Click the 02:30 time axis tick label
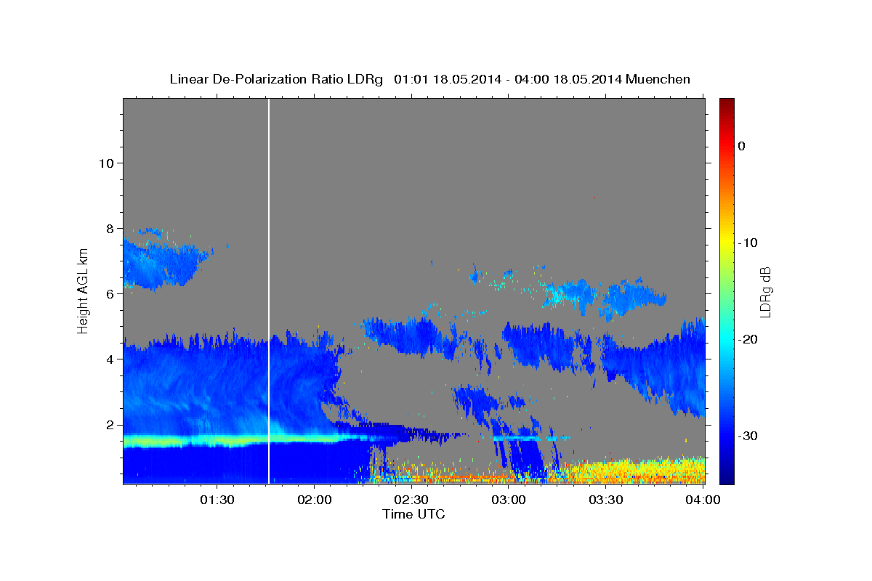The image size is (872, 581). click(411, 500)
